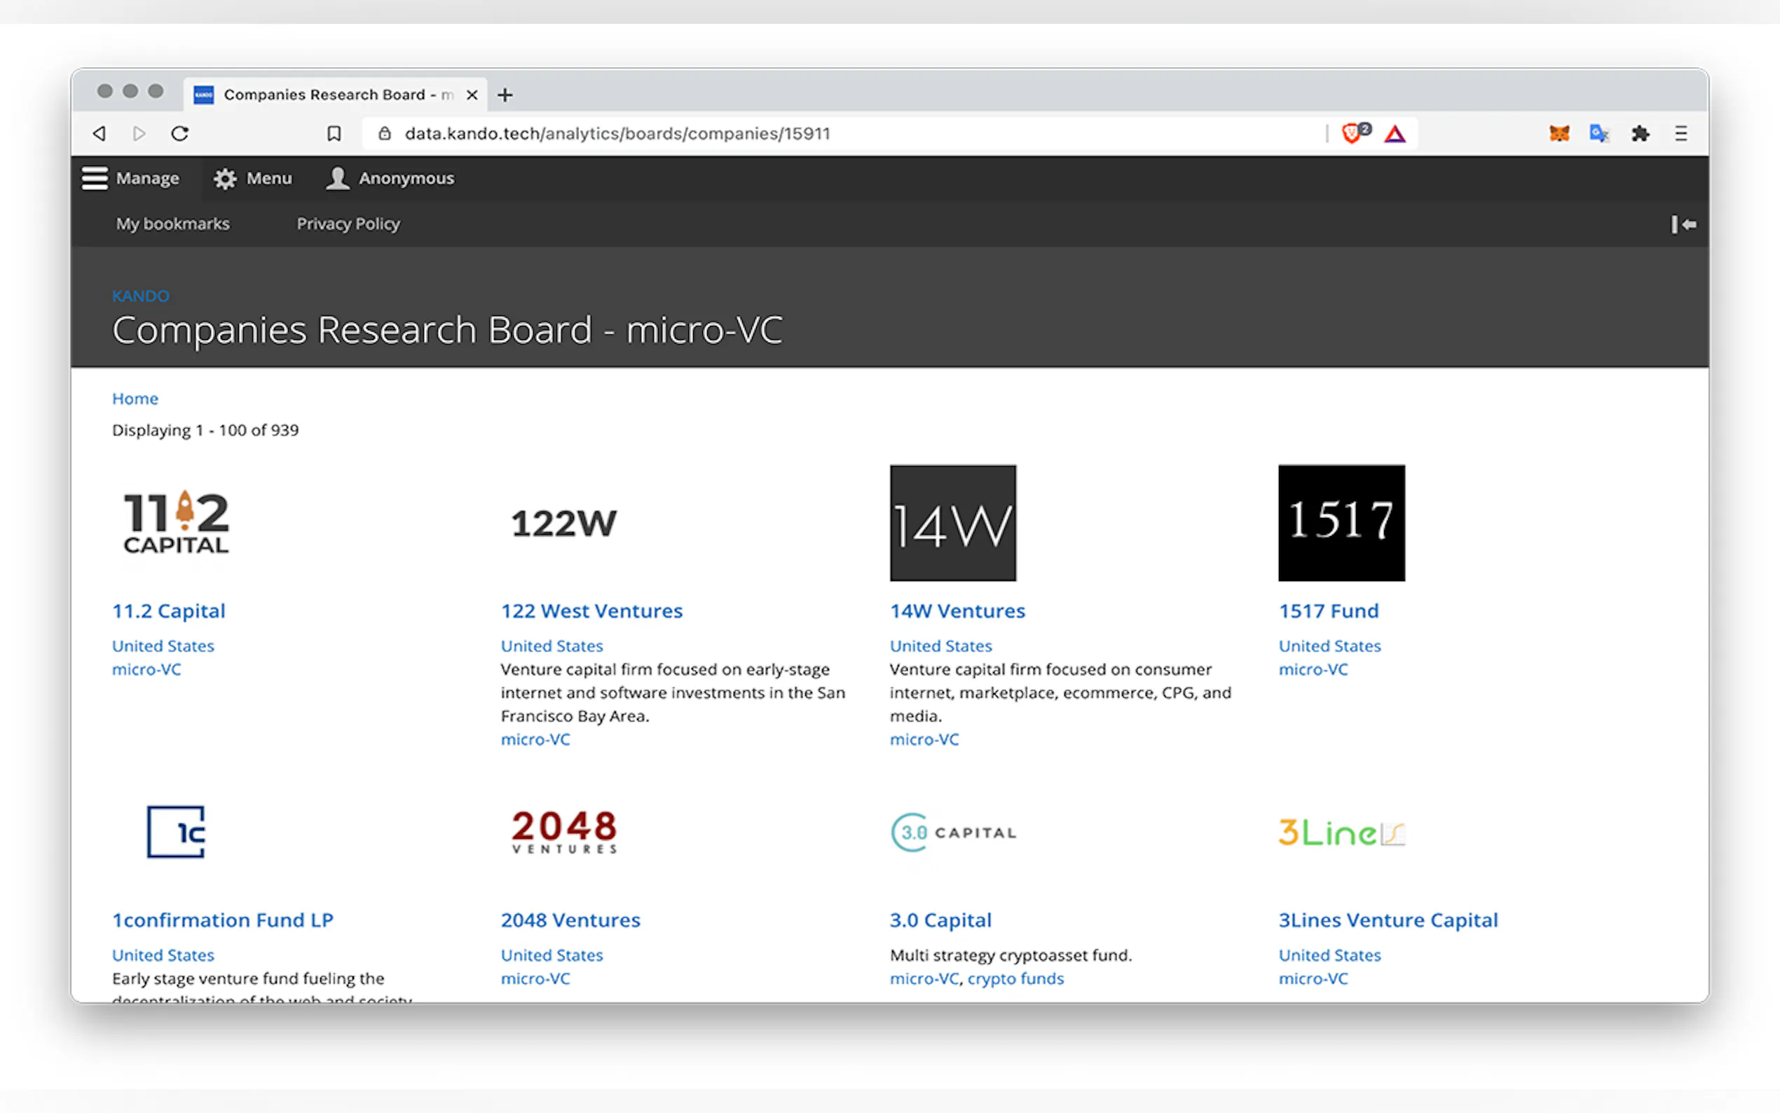Open a new browser tab
Screen dimensions: 1780x1113
pyautogui.click(x=505, y=95)
